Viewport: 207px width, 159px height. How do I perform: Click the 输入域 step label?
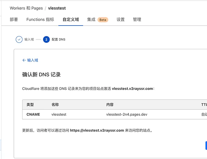pos(29,39)
